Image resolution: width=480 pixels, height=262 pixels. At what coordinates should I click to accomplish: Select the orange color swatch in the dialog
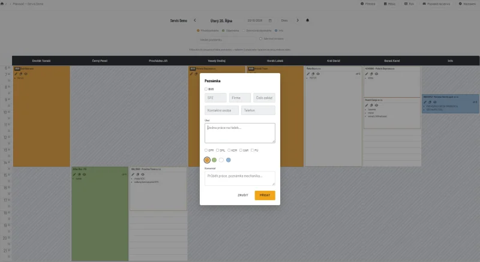click(x=207, y=160)
